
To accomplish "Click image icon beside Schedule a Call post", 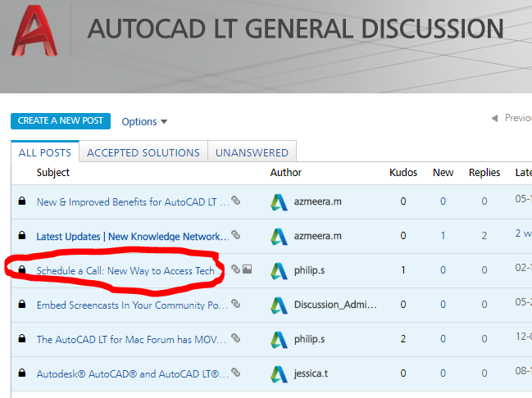I will [x=248, y=269].
